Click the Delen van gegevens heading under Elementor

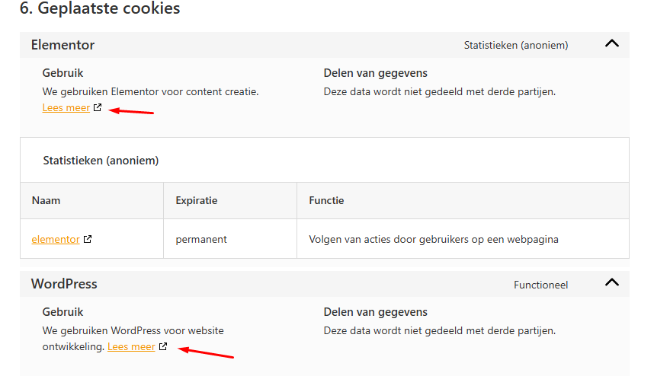click(375, 73)
